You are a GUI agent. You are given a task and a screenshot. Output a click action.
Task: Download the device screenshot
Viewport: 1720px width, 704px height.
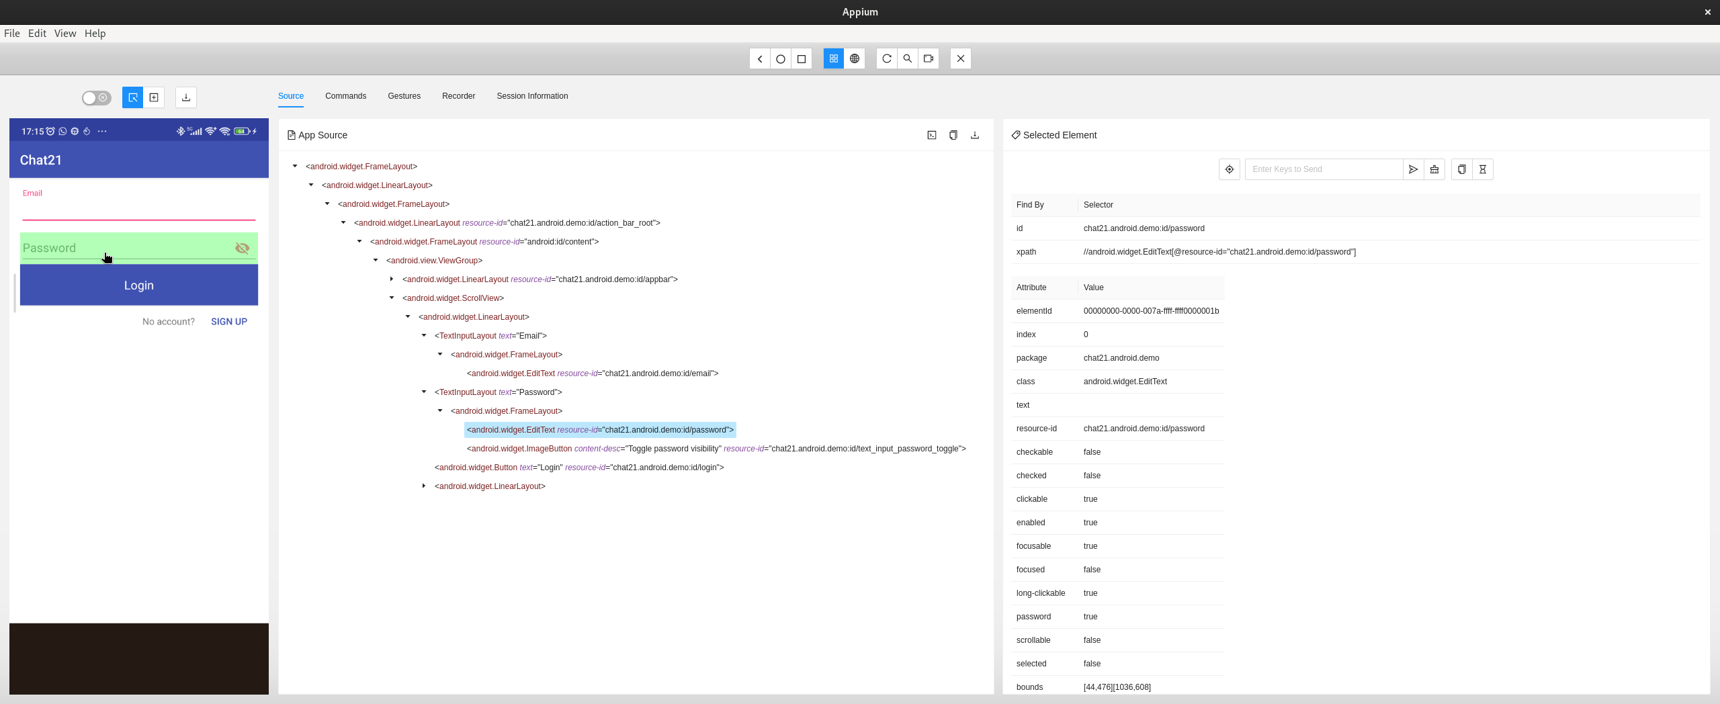click(186, 97)
